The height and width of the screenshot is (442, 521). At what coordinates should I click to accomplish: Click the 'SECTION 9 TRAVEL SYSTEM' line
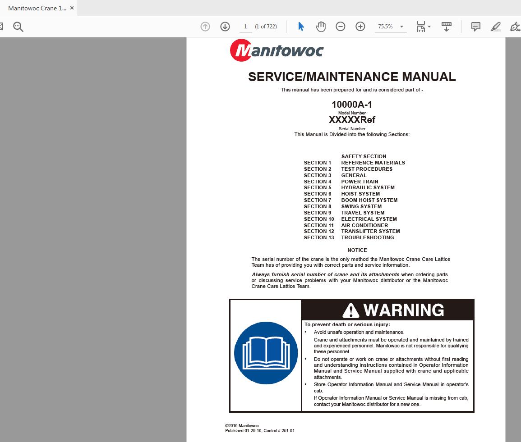tap(344, 213)
